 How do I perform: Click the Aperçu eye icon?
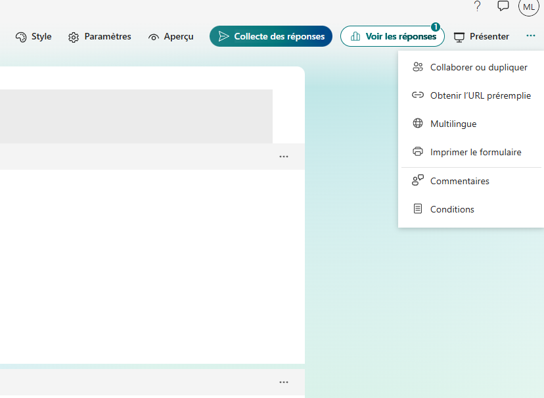[x=154, y=37]
